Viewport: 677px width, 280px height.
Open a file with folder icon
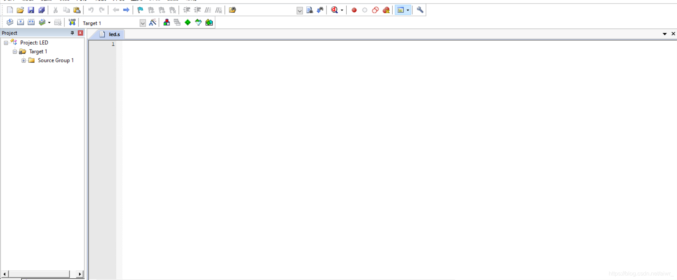(x=20, y=10)
